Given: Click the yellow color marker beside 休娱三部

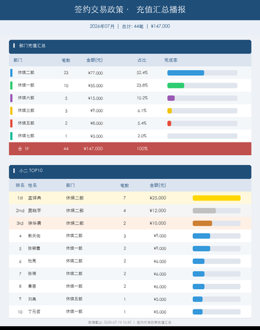Looking at the screenshot, I should point(11,111).
